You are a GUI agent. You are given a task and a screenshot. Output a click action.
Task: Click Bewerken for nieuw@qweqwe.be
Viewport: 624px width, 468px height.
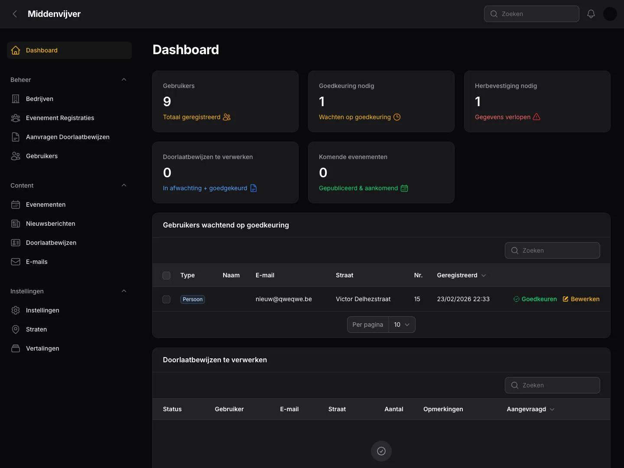[x=581, y=299]
